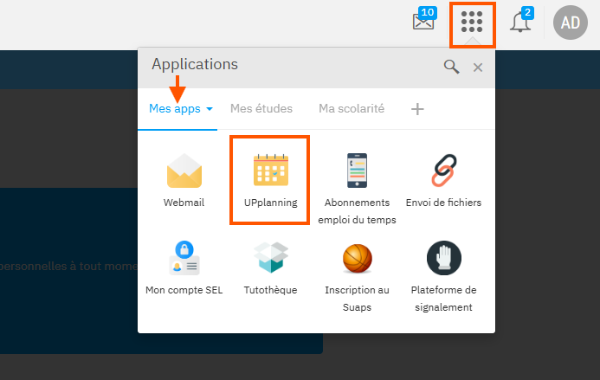600x380 pixels.
Task: Open the AD user avatar menu
Action: [x=571, y=23]
